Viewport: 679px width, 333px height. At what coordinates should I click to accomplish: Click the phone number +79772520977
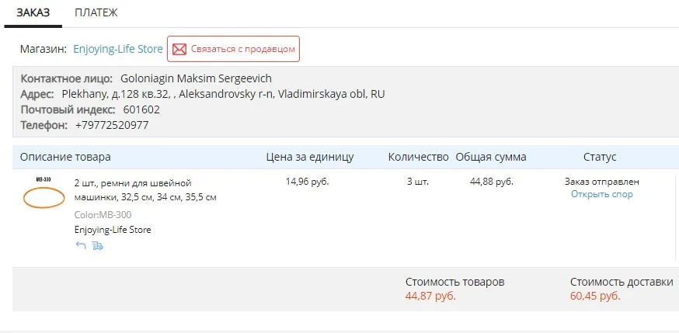(112, 125)
